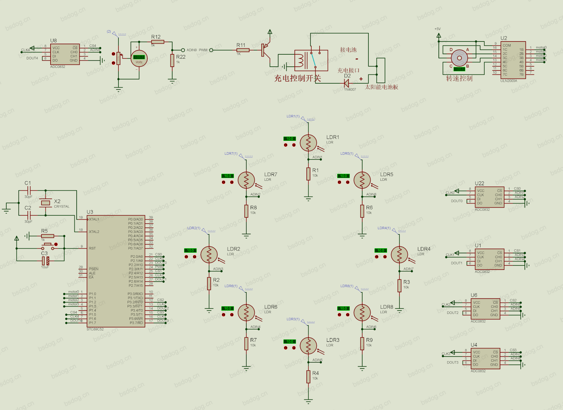Click the Volts voltmeter symbol

(139, 58)
